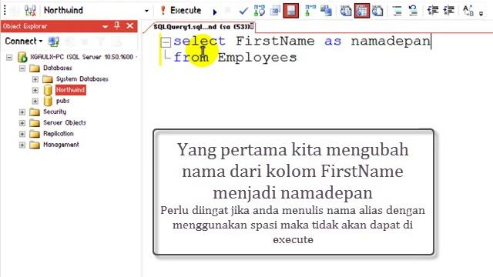This screenshot has width=493, height=277.
Task: Click the Security folder icon
Action: coord(35,112)
